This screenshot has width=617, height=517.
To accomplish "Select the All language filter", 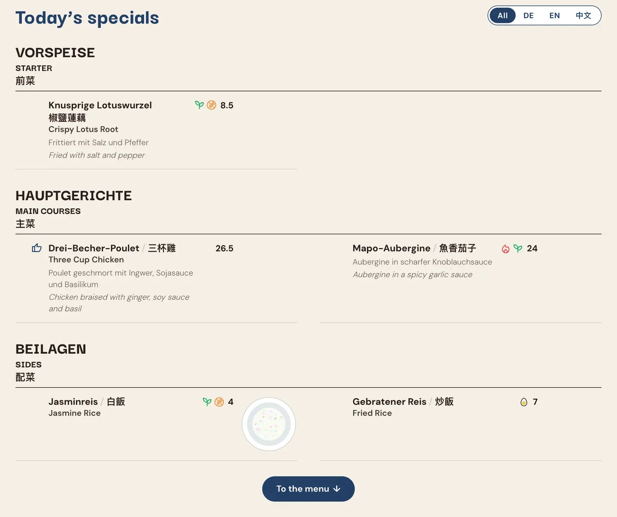I will pos(502,15).
